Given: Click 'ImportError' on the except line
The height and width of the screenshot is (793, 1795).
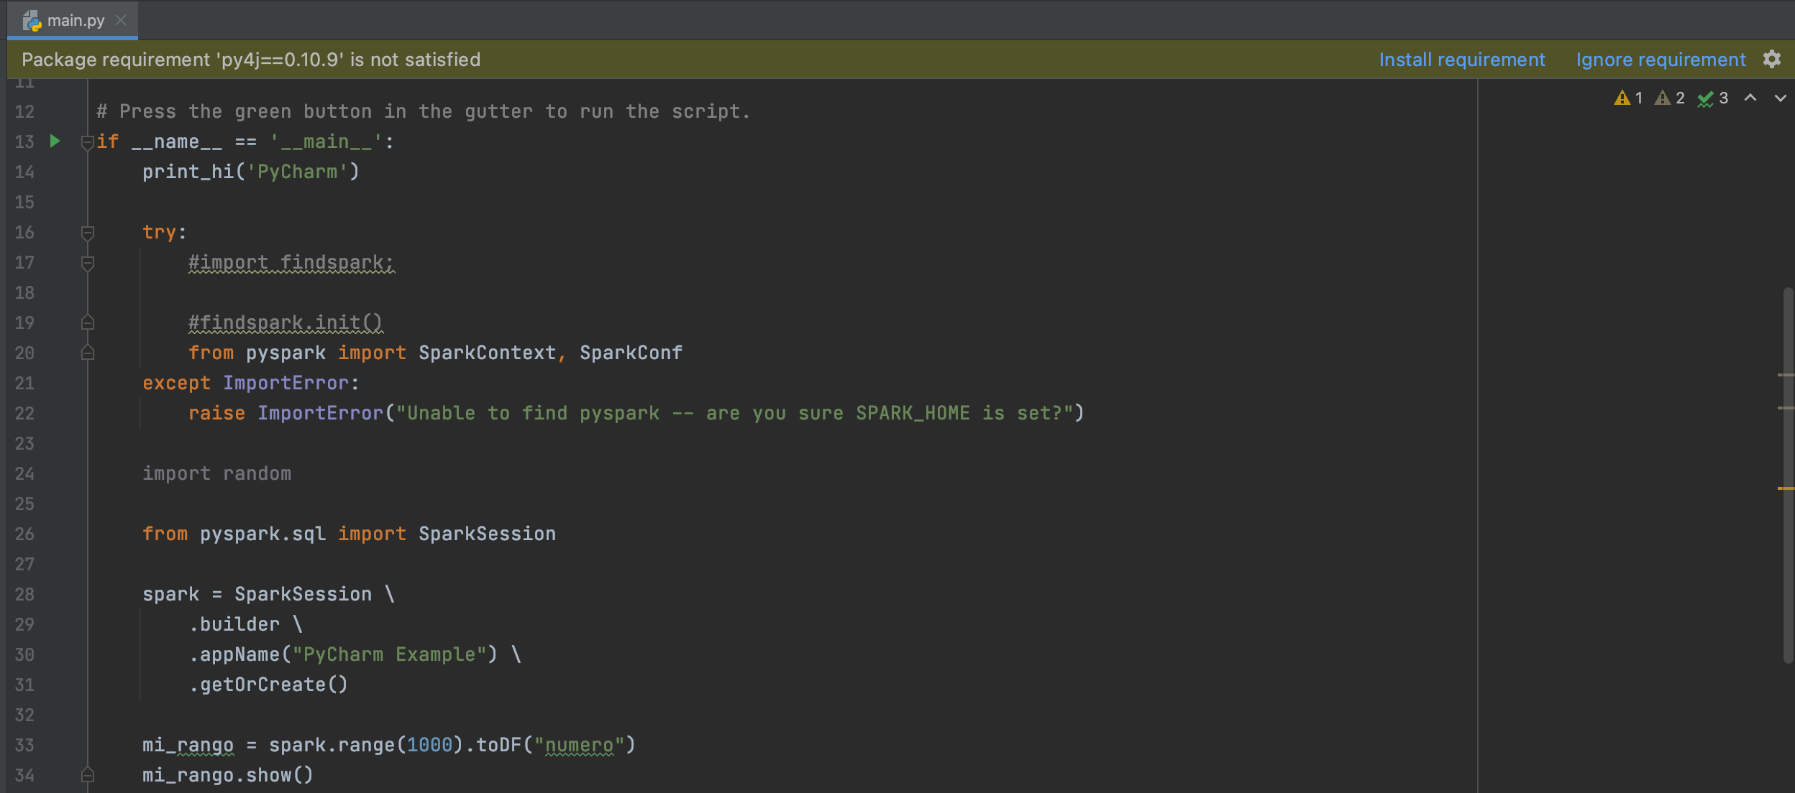Looking at the screenshot, I should 286,383.
